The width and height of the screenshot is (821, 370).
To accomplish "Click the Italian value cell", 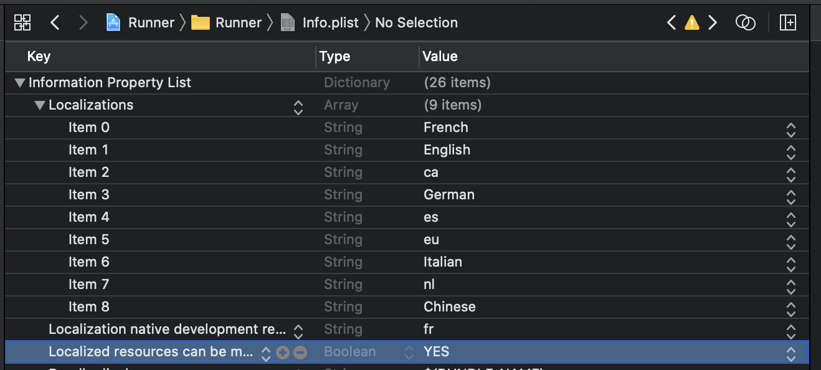I will pos(443,262).
